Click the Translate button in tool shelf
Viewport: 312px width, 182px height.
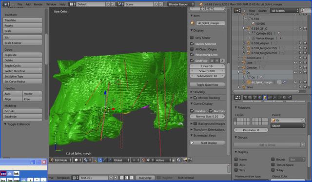[22, 20]
